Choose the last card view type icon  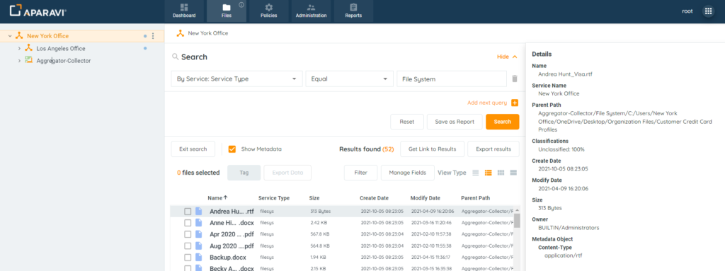(513, 173)
